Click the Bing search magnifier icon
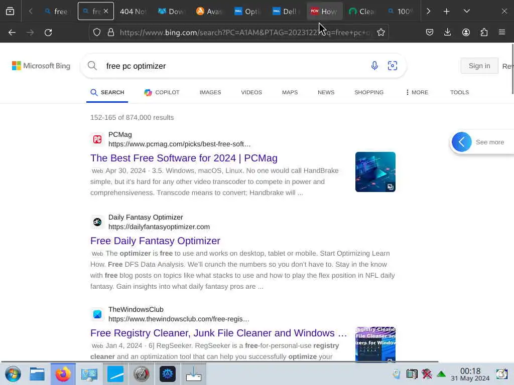The width and height of the screenshot is (514, 385). click(x=92, y=66)
